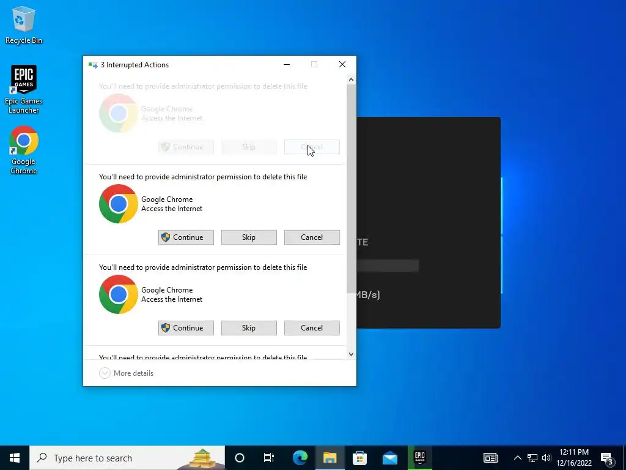
Task: Launch Microsoft Edge from the taskbar
Action: 300,458
